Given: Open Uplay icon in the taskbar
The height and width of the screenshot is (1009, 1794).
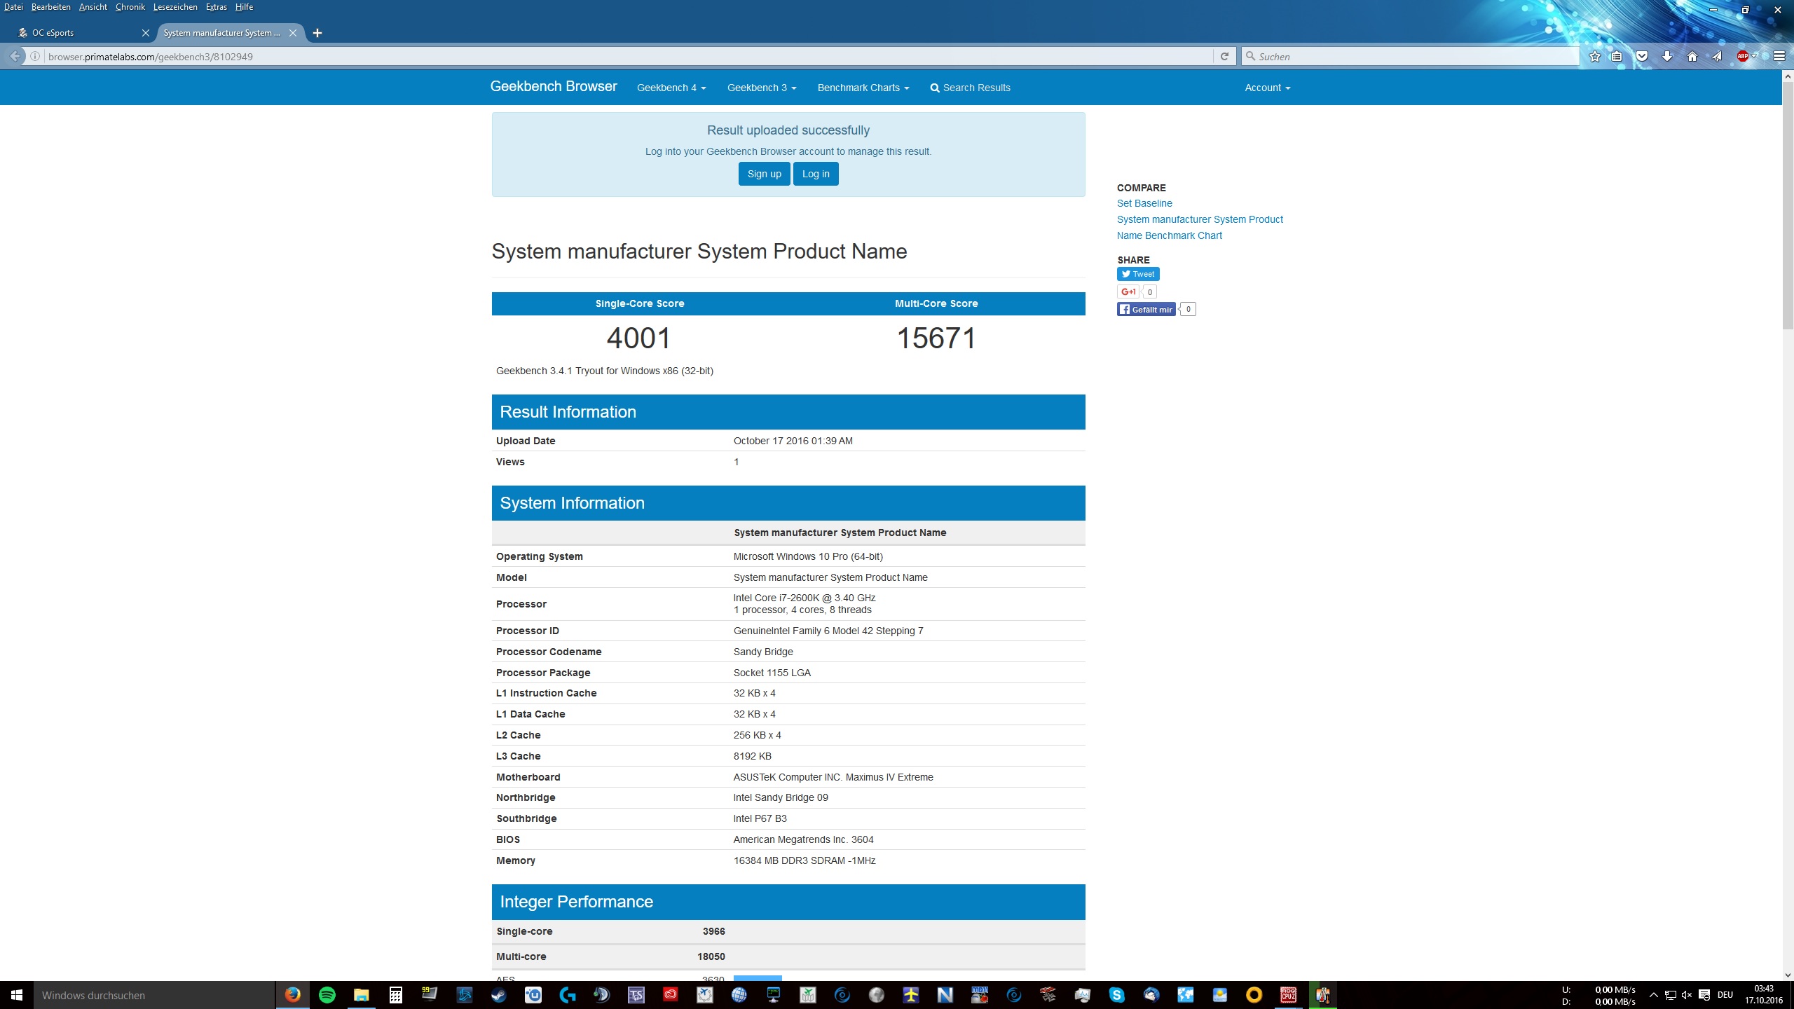Looking at the screenshot, I should click(x=533, y=995).
